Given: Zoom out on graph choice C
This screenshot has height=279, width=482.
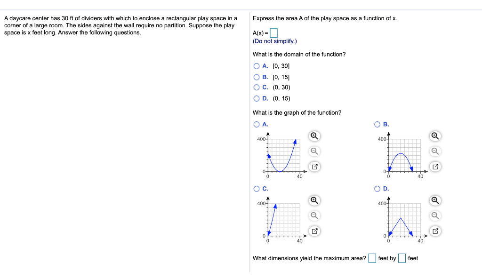Looking at the screenshot, I should 314,215.
